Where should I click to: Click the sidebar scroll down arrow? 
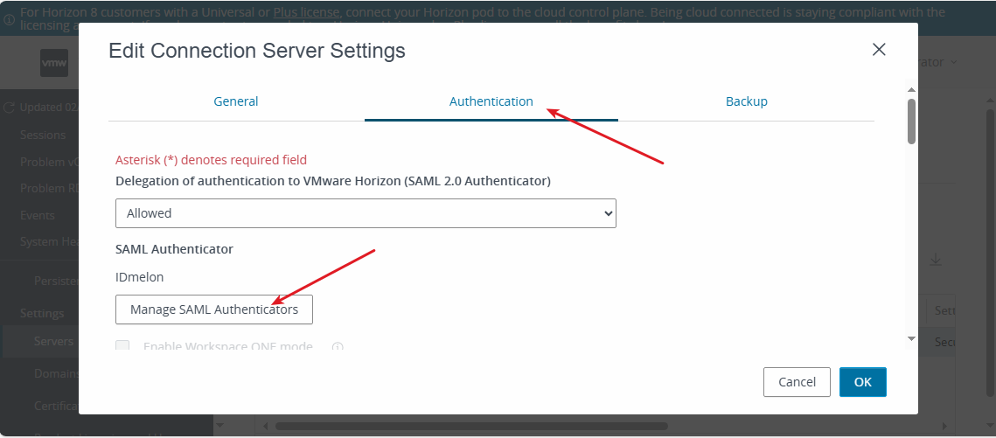pos(220,425)
